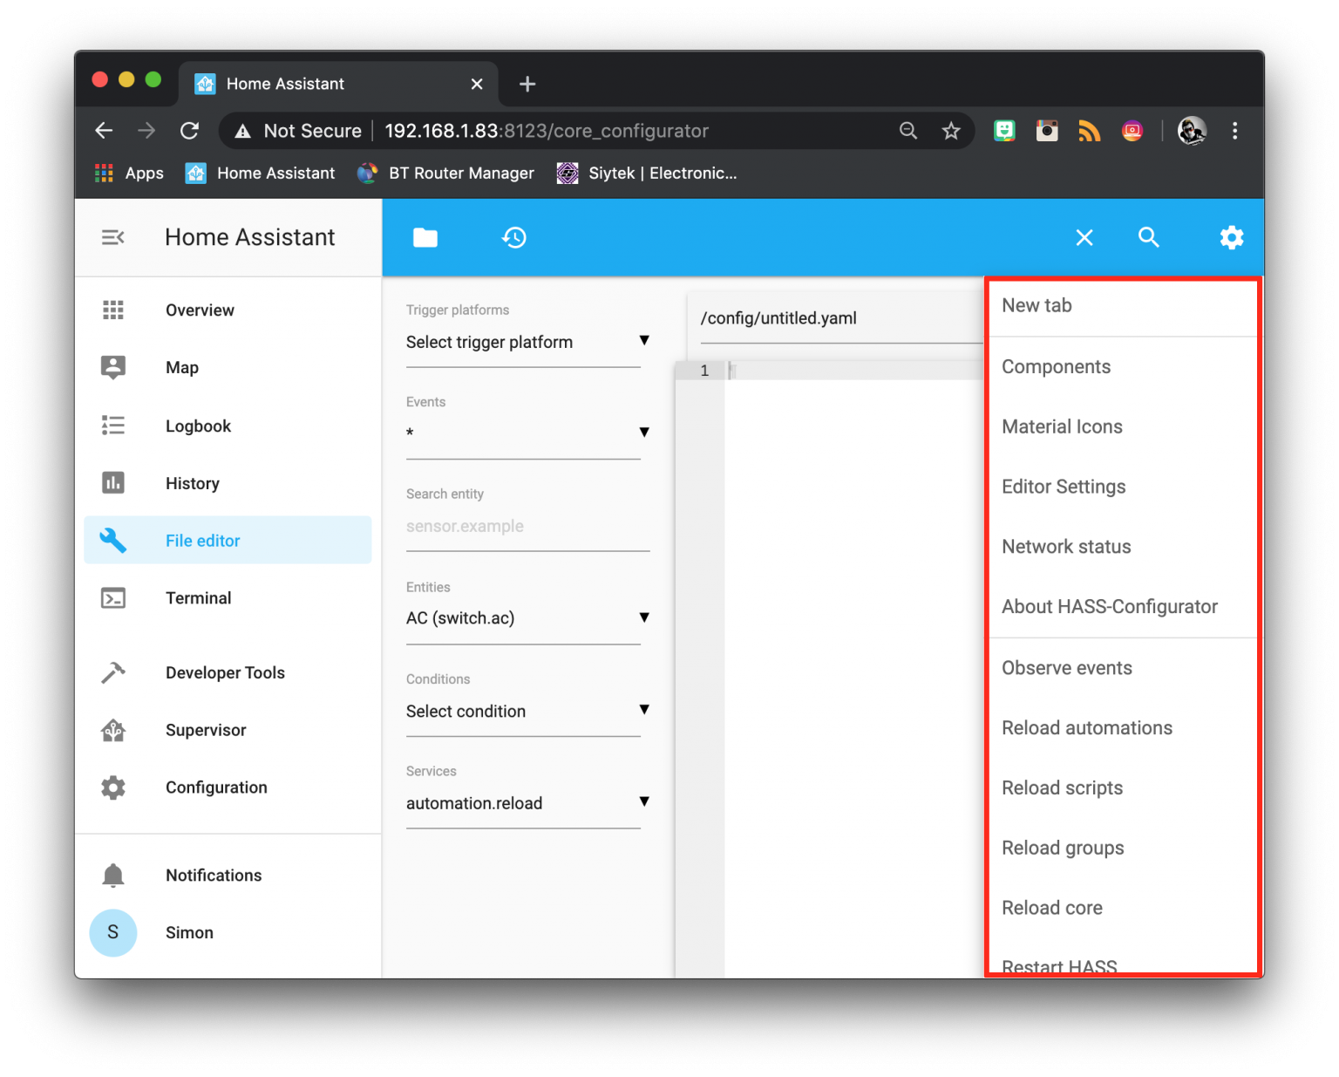Open the Supervisor sidebar icon
Screen dimensions: 1339x1077
click(112, 730)
